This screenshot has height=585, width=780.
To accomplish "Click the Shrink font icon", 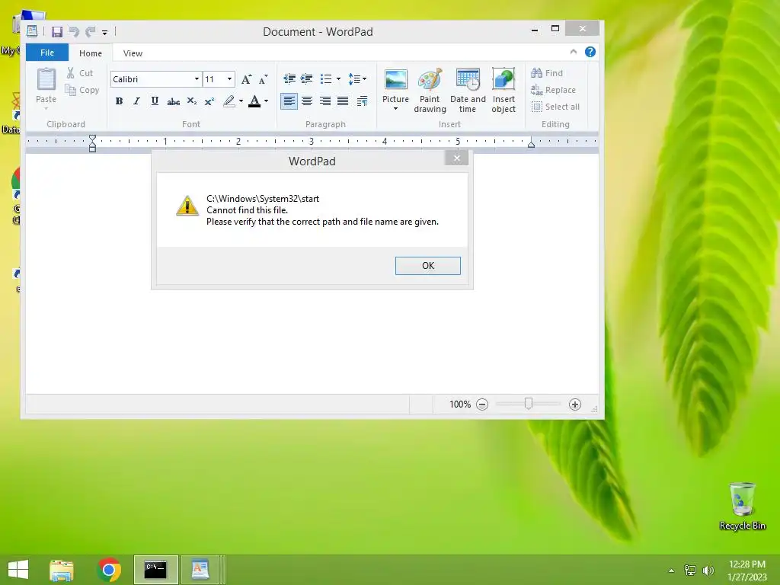I will [263, 79].
